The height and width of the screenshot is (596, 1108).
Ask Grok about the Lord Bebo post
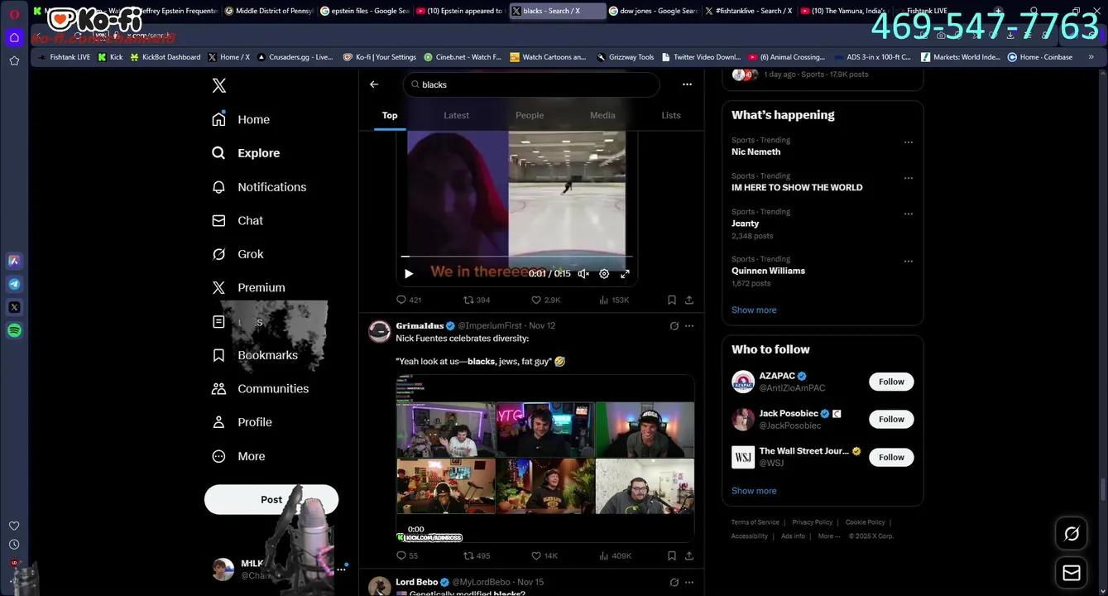click(674, 583)
